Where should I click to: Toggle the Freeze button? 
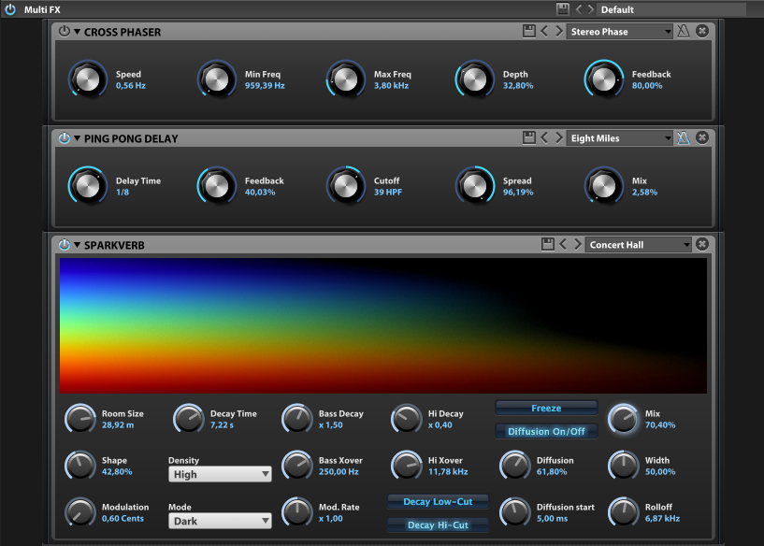[546, 408]
